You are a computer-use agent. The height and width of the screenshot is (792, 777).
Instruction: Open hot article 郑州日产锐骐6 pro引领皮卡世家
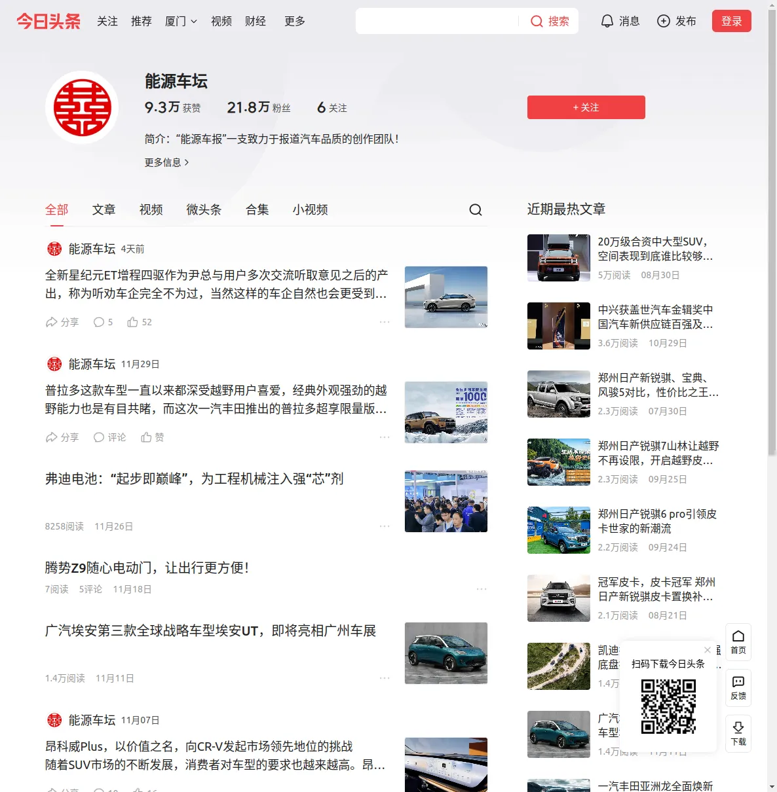658,521
